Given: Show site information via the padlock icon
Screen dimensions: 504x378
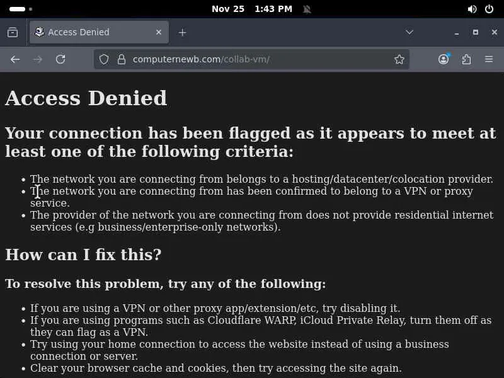Looking at the screenshot, I should [122, 59].
